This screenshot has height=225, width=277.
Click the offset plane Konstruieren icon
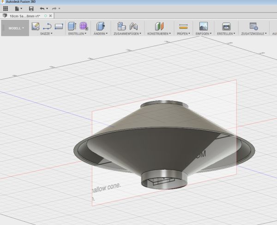pyautogui.click(x=158, y=26)
